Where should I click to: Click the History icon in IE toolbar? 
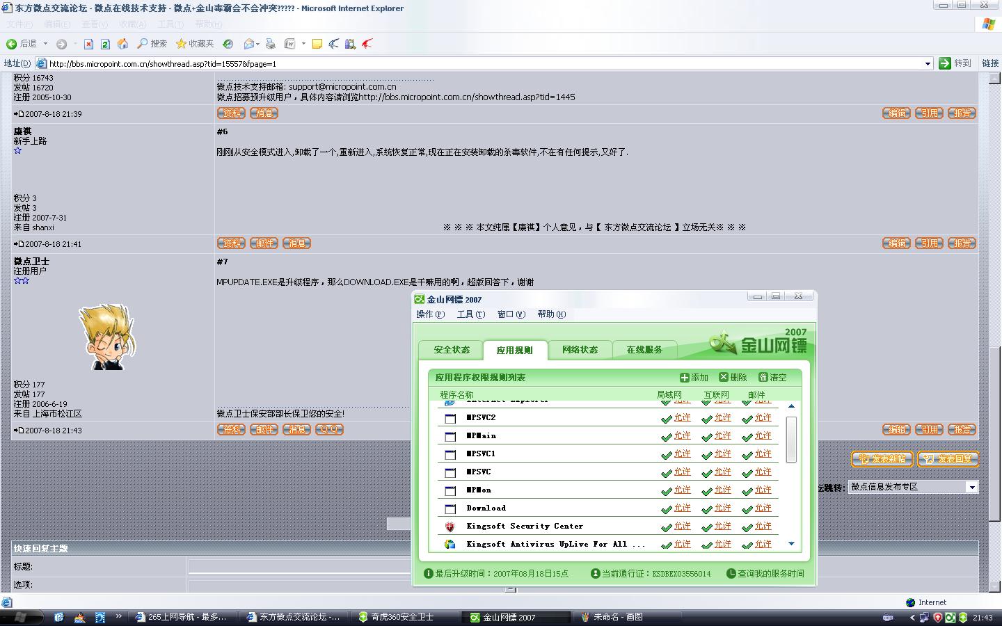[x=228, y=44]
